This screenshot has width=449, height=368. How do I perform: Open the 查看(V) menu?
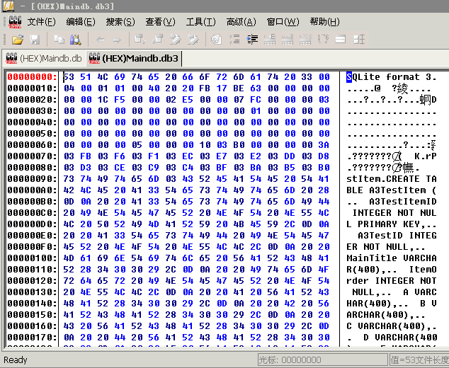[x=160, y=22]
